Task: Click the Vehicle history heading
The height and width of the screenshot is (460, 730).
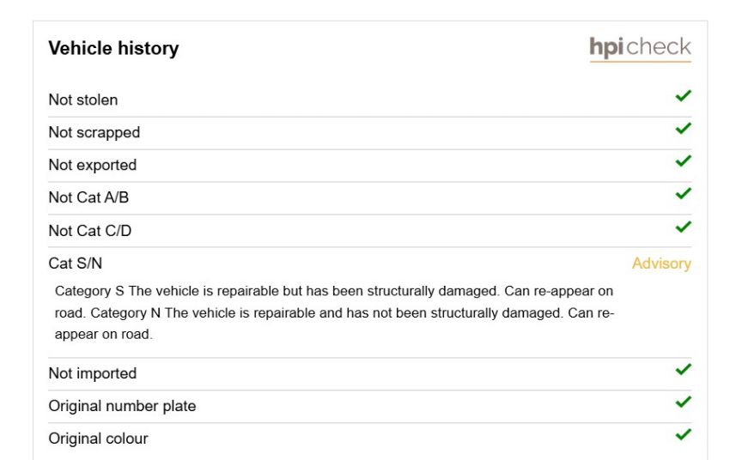Action: (x=113, y=48)
